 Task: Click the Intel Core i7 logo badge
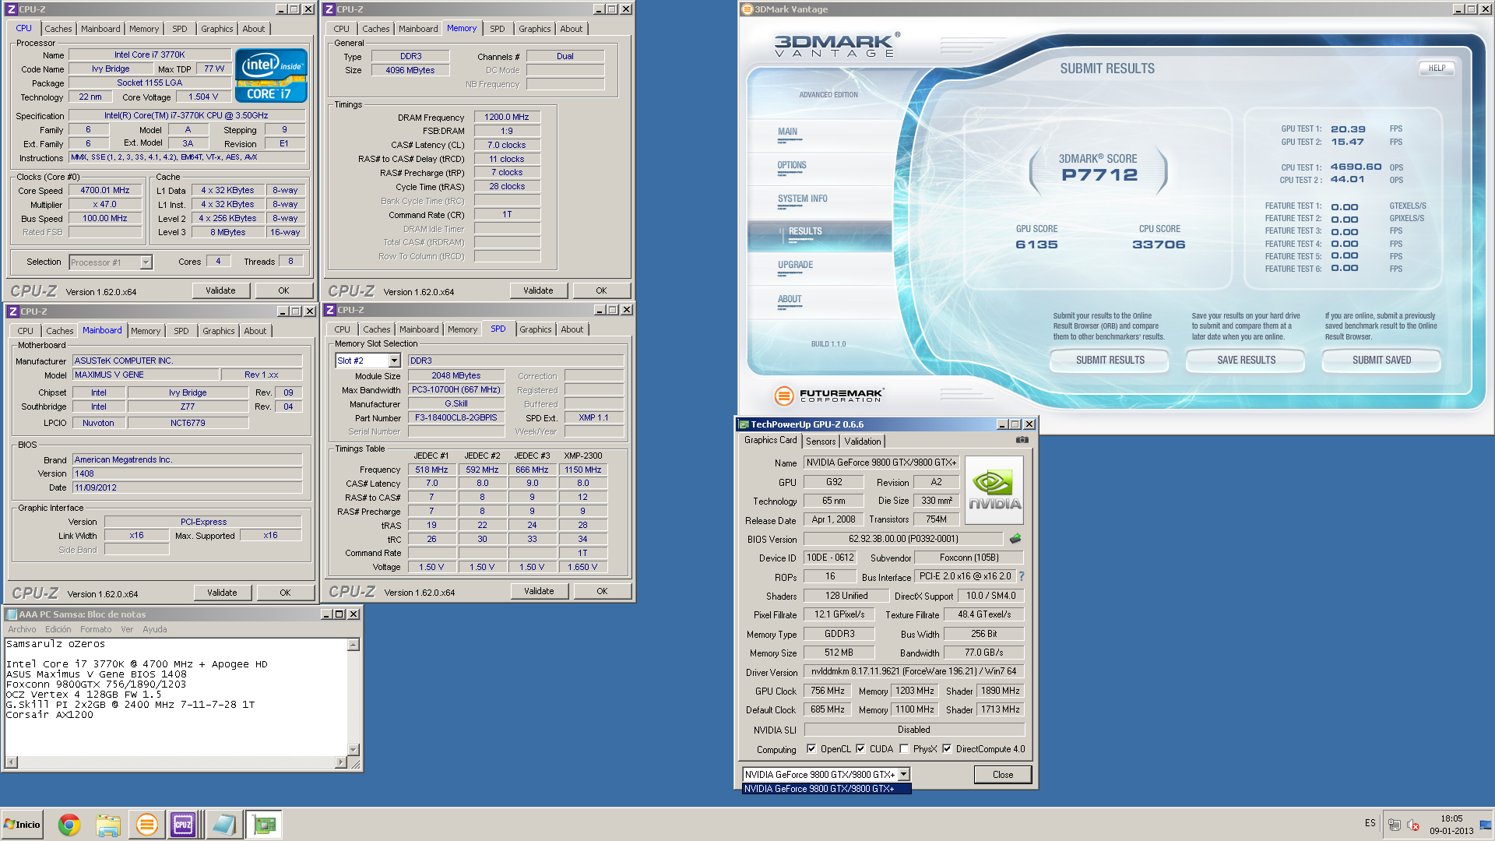(271, 76)
